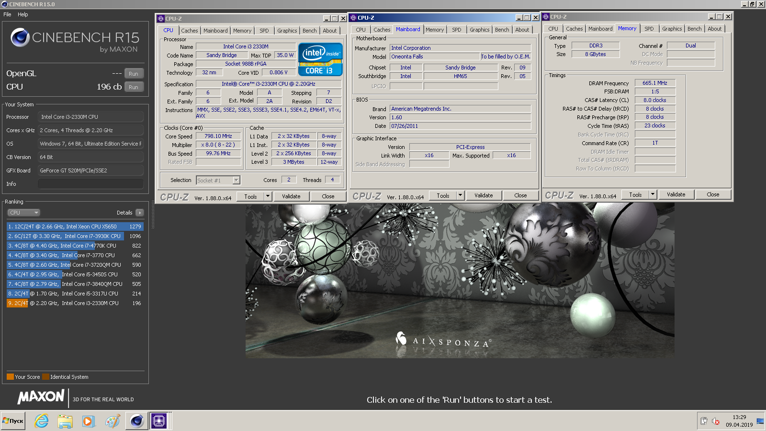Select ranking row Core i5-3450S CPU
Image resolution: width=766 pixels, height=431 pixels.
[75, 274]
